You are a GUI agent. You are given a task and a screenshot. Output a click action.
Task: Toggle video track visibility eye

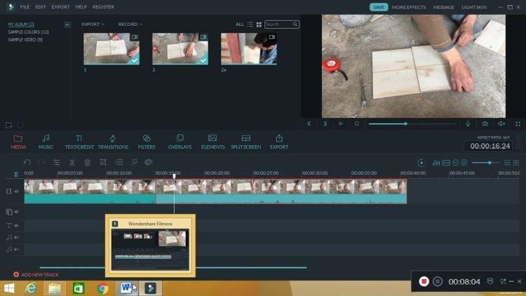16,191
